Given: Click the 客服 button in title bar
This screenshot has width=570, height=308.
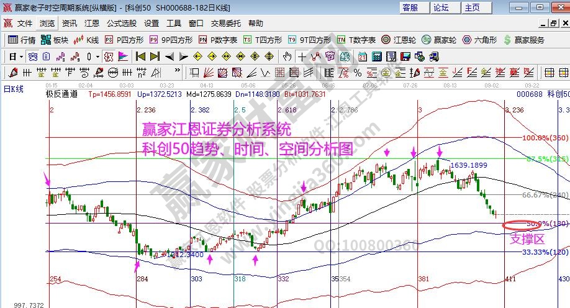Looking at the screenshot, I should pyautogui.click(x=414, y=7).
